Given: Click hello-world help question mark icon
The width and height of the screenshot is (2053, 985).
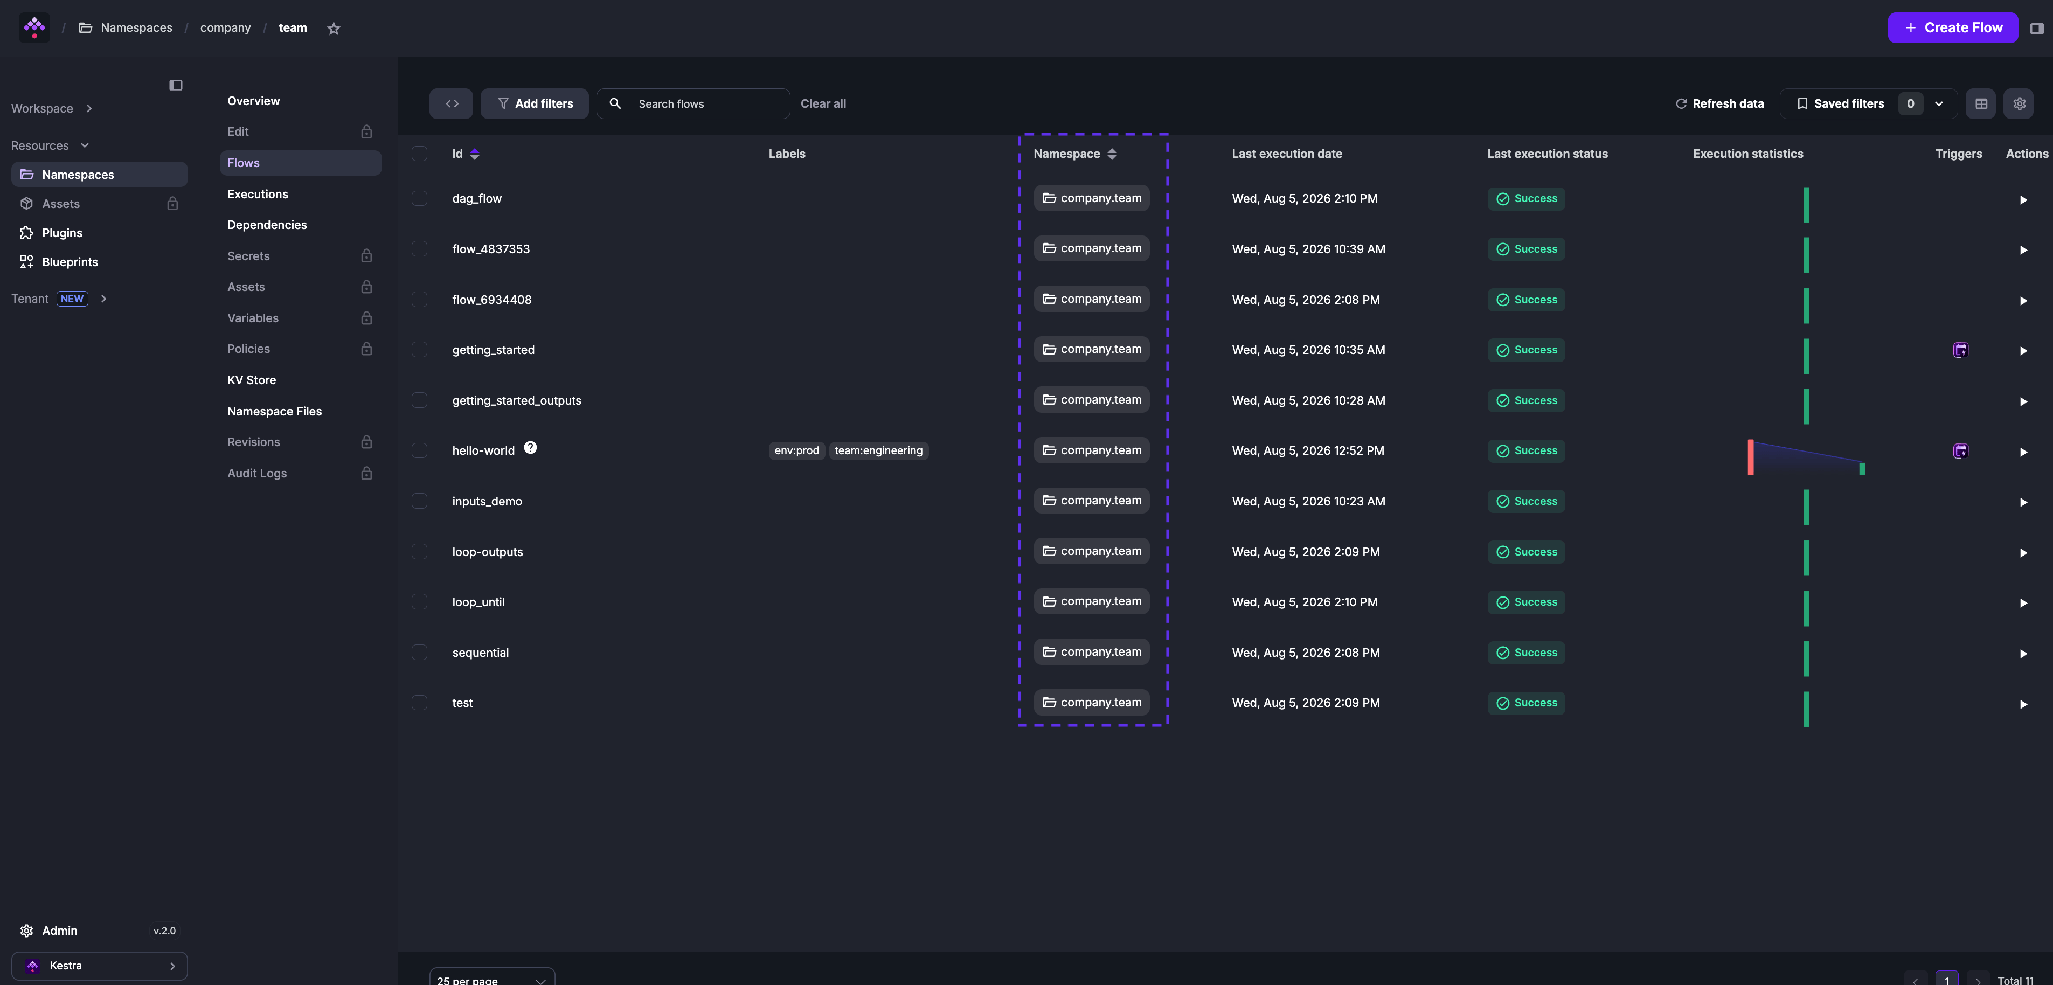Looking at the screenshot, I should [x=530, y=448].
